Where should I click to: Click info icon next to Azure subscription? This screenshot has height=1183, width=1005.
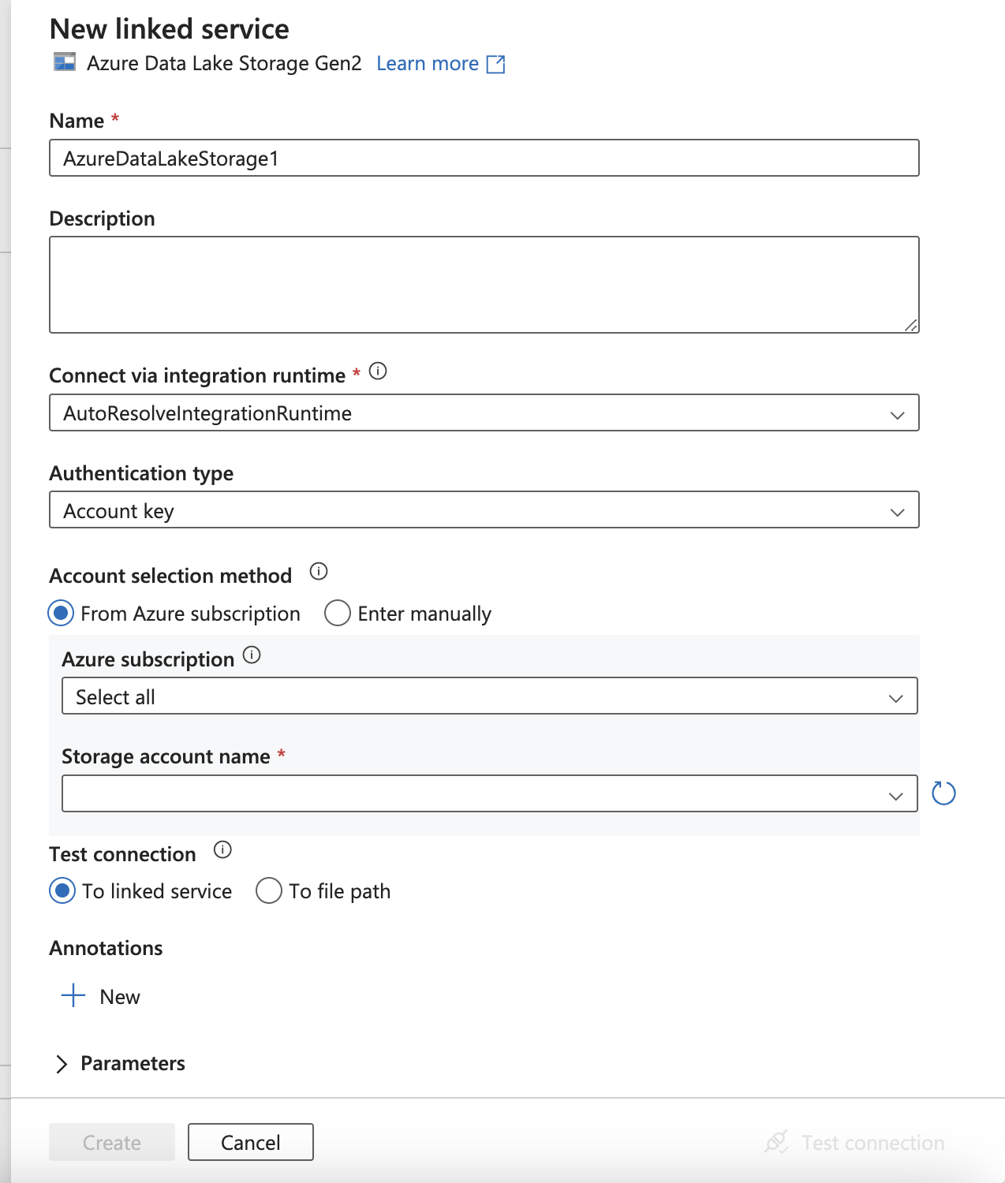point(252,655)
